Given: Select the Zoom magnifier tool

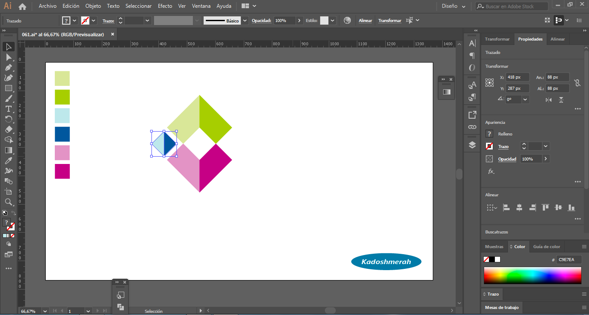Looking at the screenshot, I should point(9,202).
